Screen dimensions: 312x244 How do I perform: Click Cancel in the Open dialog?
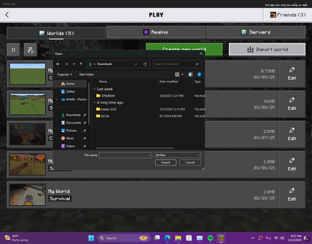coord(190,162)
